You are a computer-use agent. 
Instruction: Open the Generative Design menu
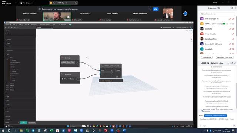[45, 25]
